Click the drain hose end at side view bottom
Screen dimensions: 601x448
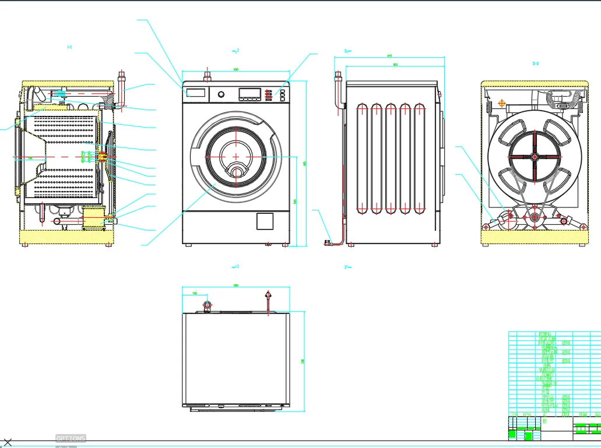click(328, 242)
